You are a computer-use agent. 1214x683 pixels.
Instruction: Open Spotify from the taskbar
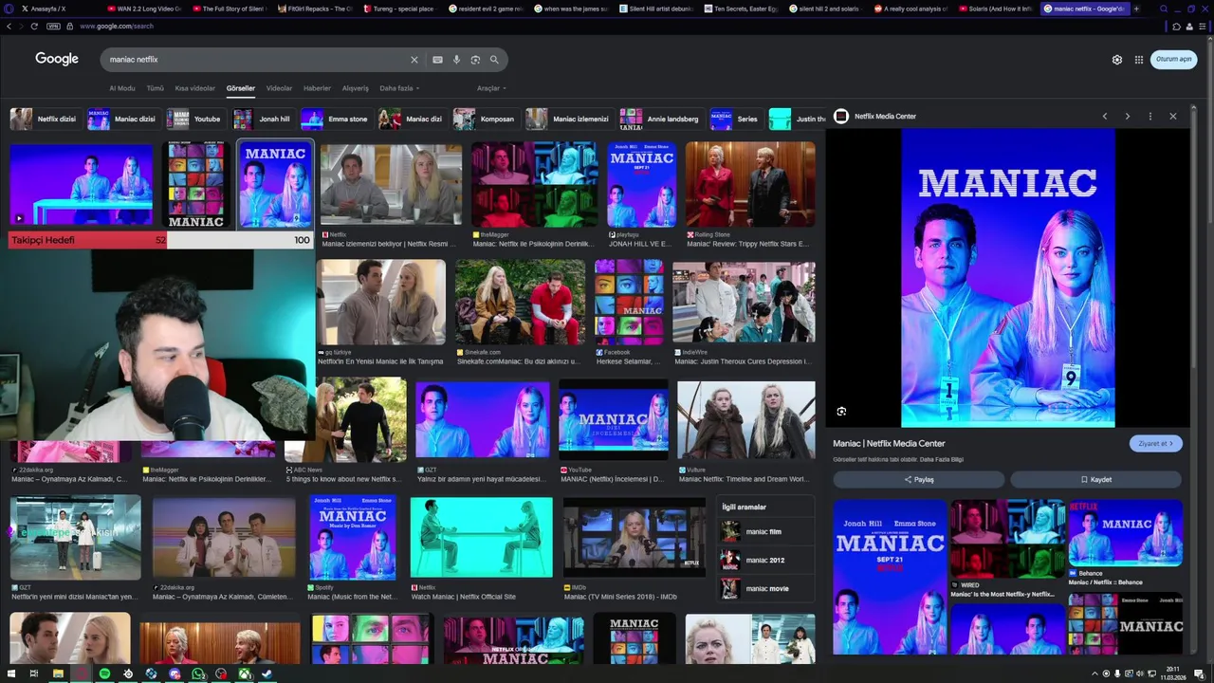click(x=104, y=674)
